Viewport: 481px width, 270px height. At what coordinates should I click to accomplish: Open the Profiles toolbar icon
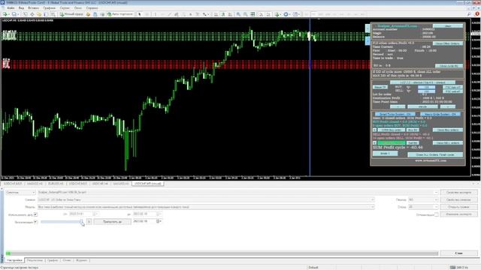[x=14, y=14]
